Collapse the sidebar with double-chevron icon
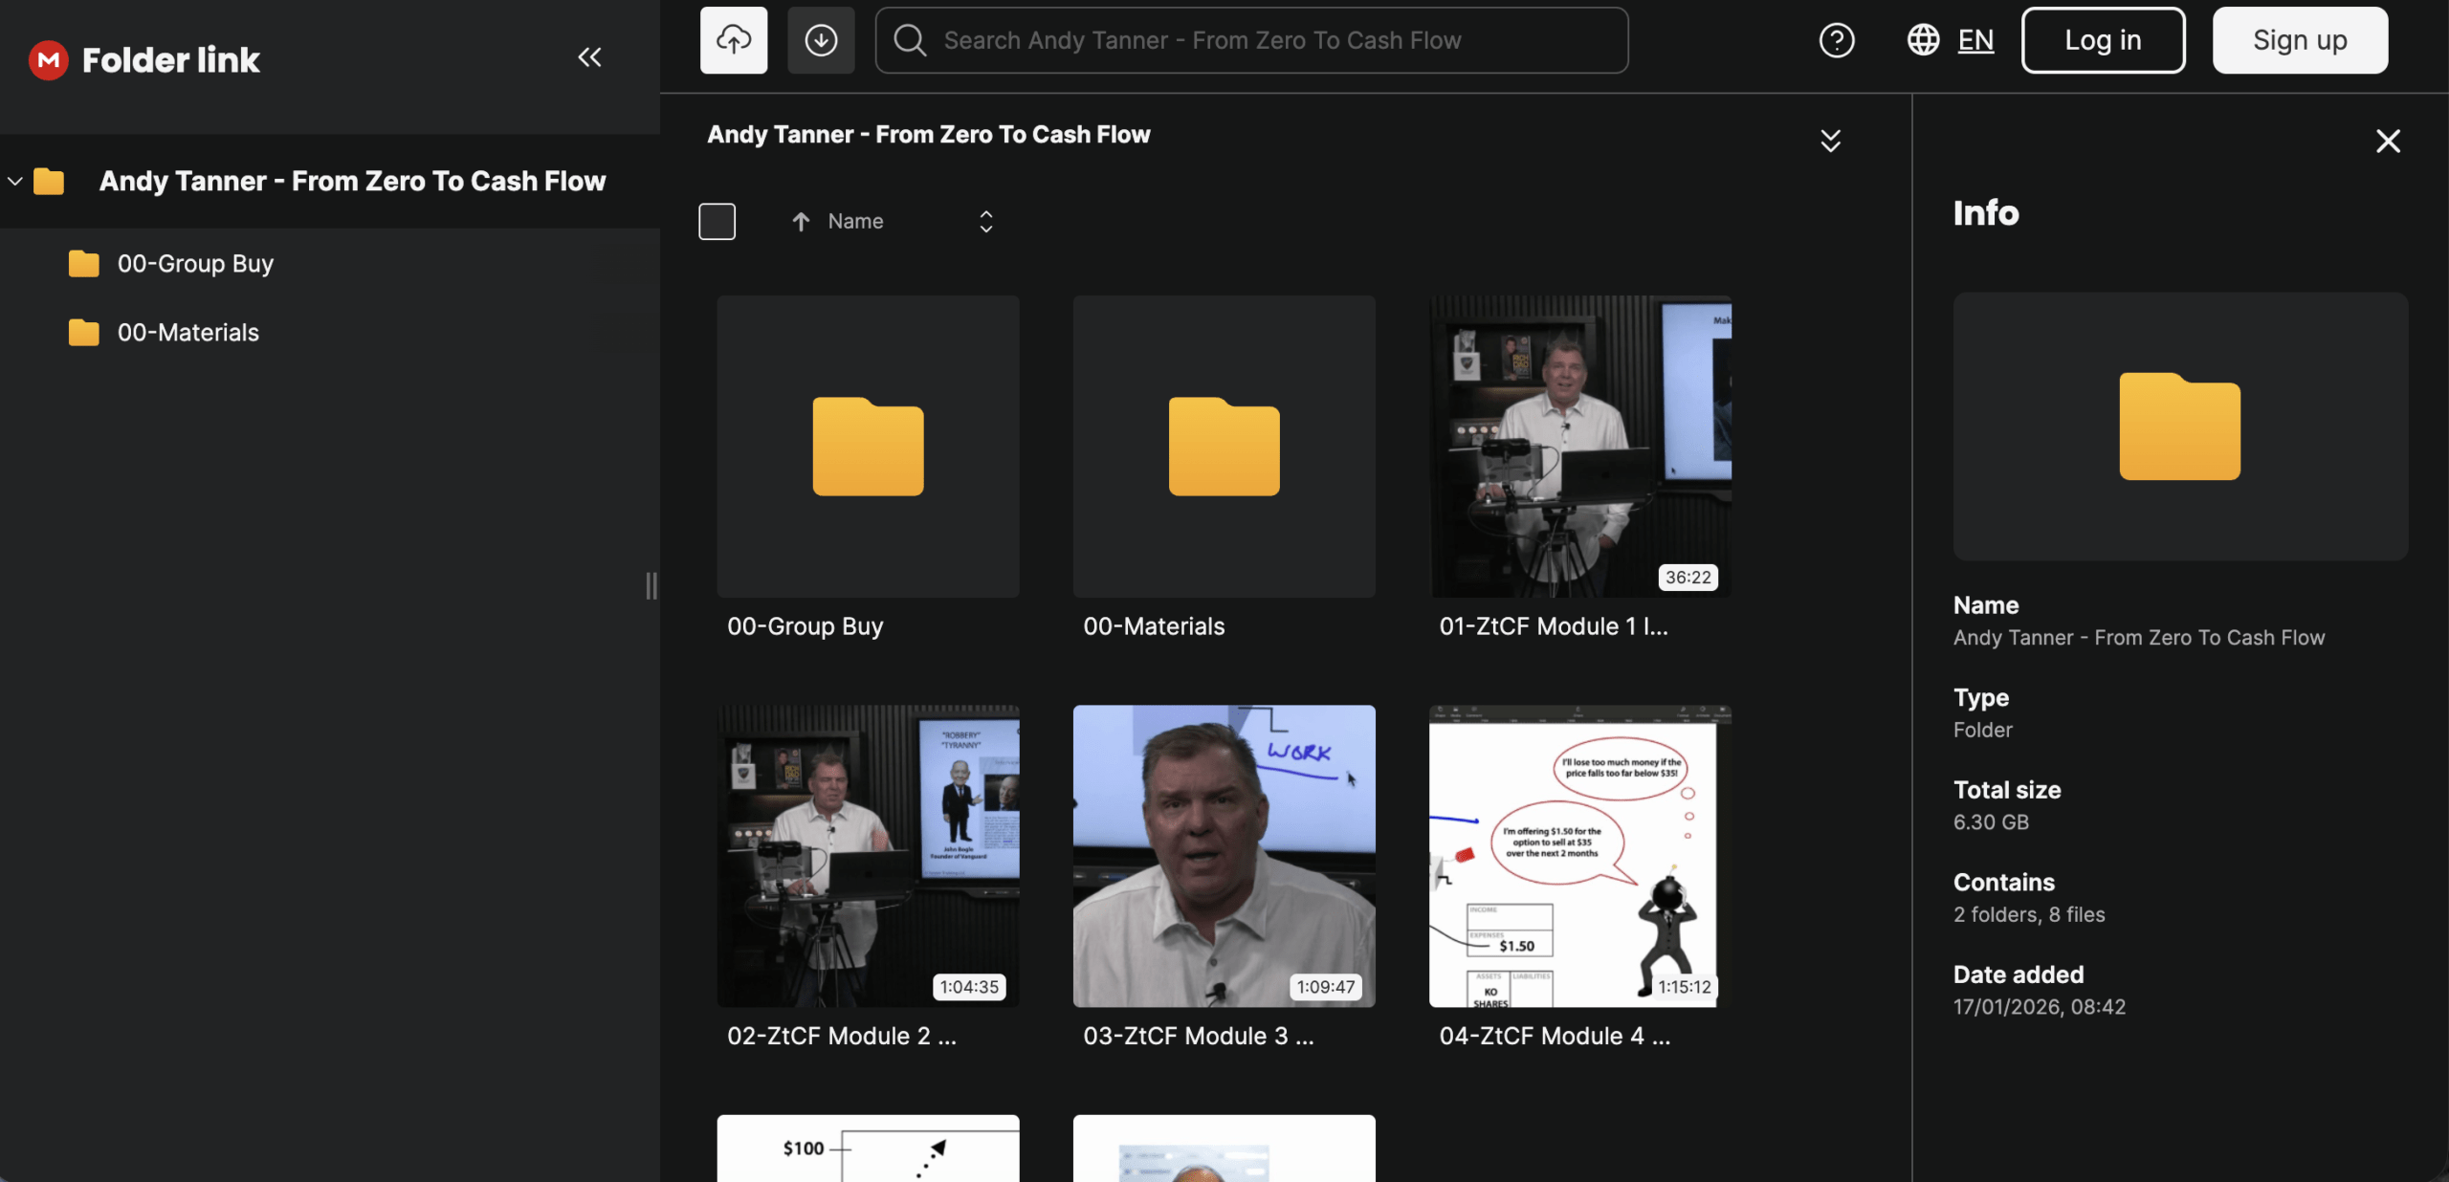This screenshot has height=1182, width=2449. pyautogui.click(x=589, y=57)
